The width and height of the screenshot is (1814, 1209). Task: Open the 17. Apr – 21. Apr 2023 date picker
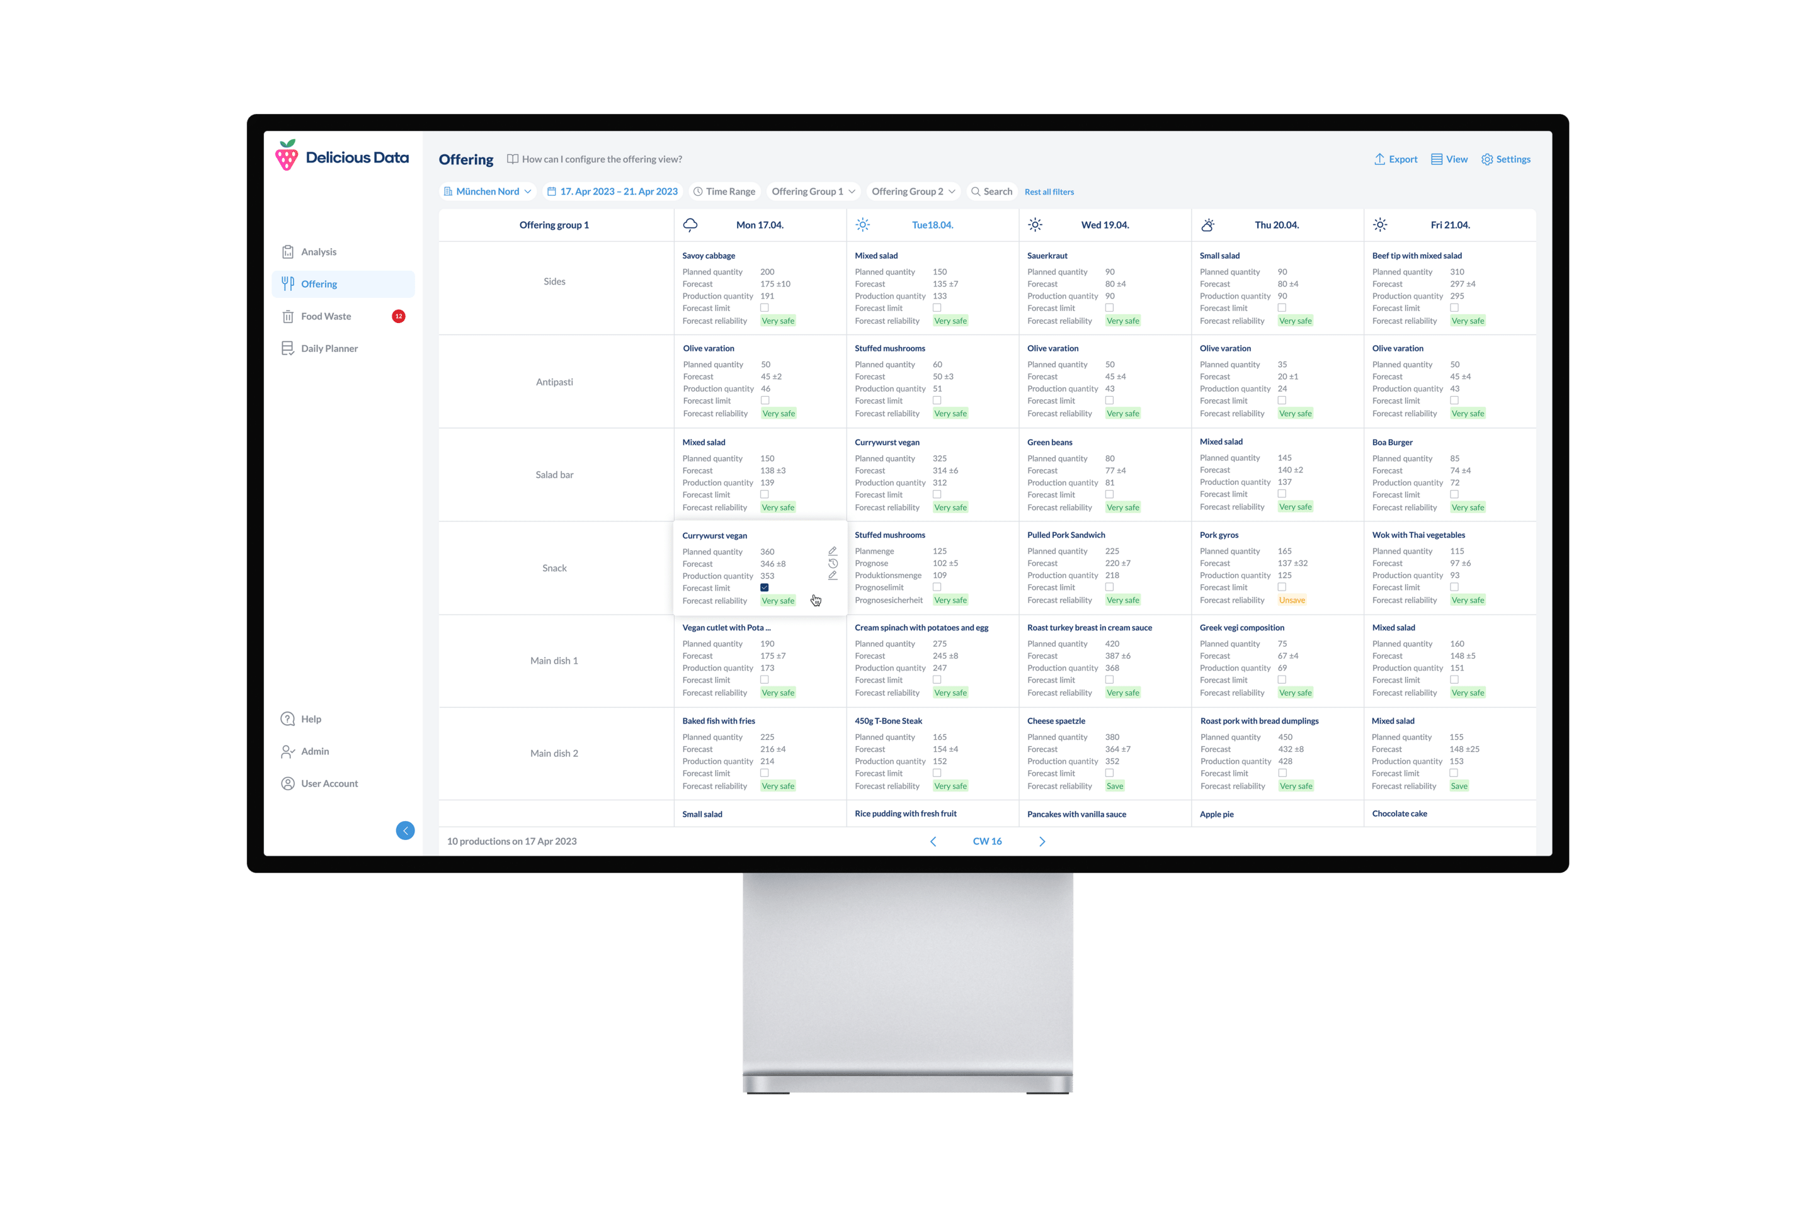click(612, 191)
